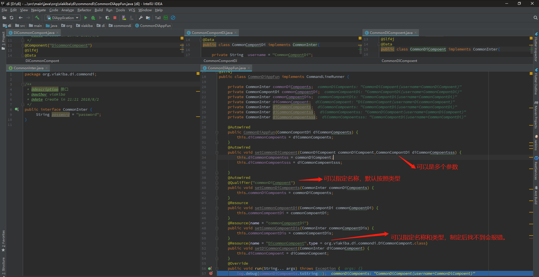The image size is (539, 277).
Task: Close the CommonInter.java tab
Action: coord(47,68)
